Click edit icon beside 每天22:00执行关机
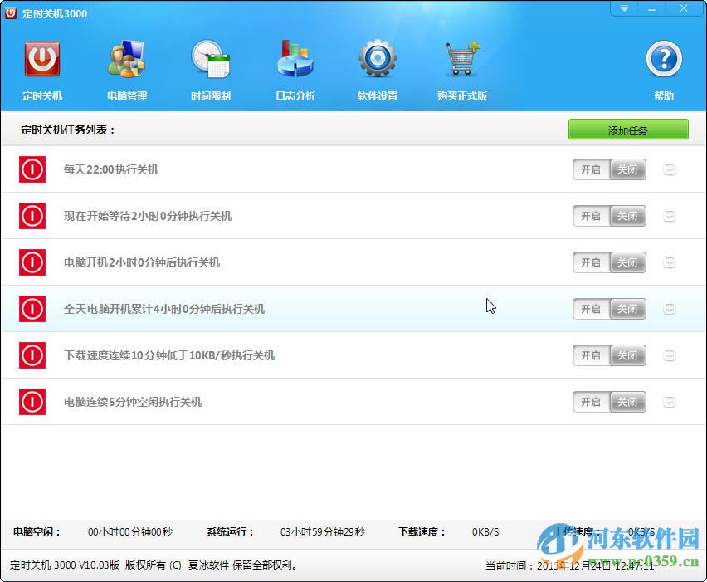Screen dimensions: 707x582 tap(670, 169)
